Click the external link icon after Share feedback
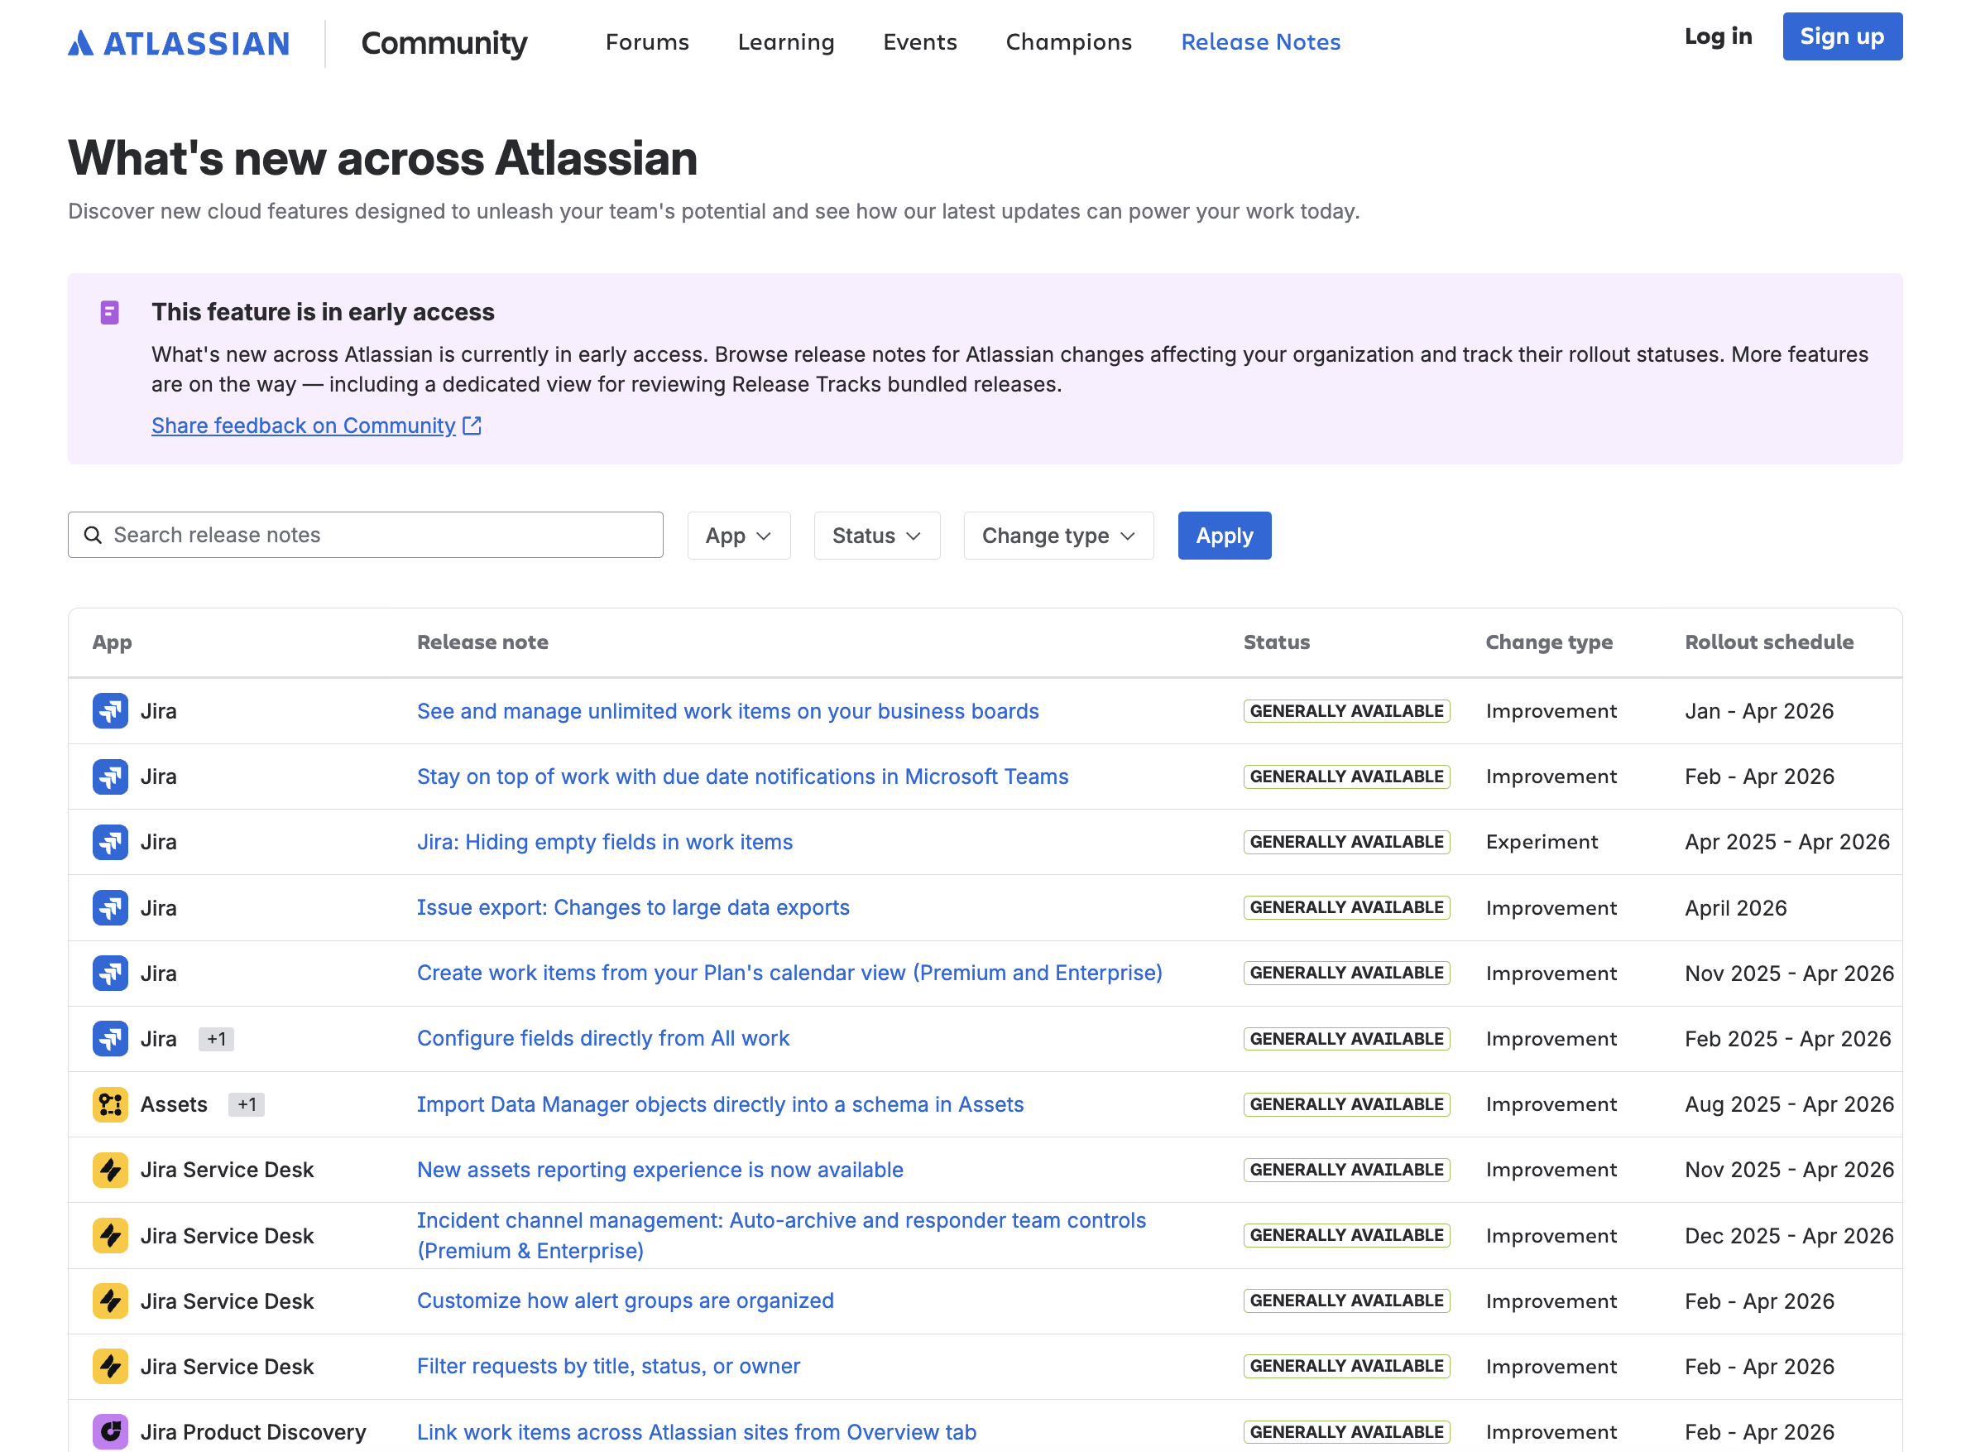 click(472, 426)
